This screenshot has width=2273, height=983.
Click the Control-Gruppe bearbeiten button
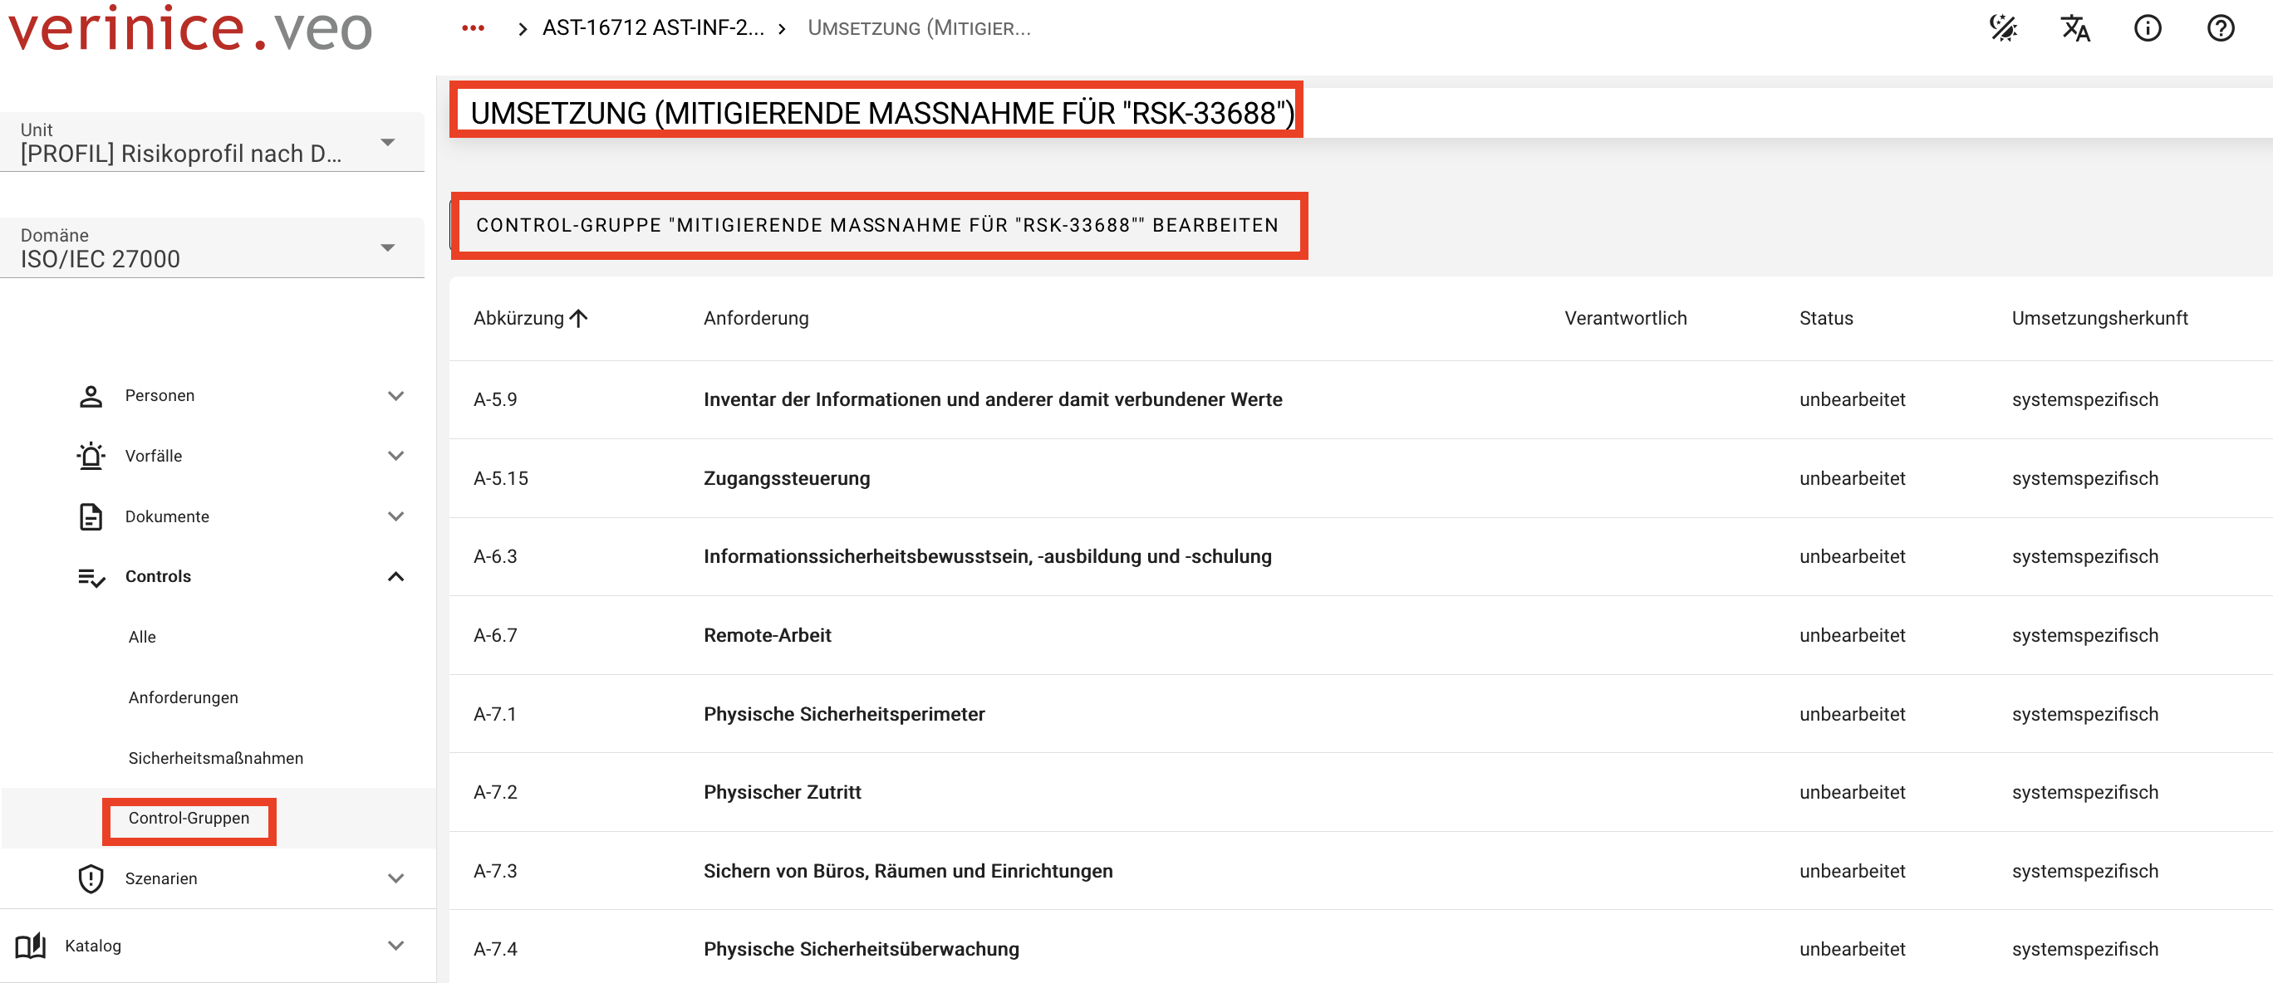(x=877, y=225)
